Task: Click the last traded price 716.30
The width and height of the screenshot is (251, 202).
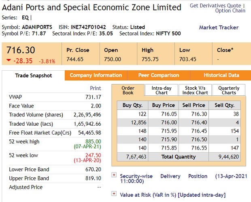Action: pos(21,50)
